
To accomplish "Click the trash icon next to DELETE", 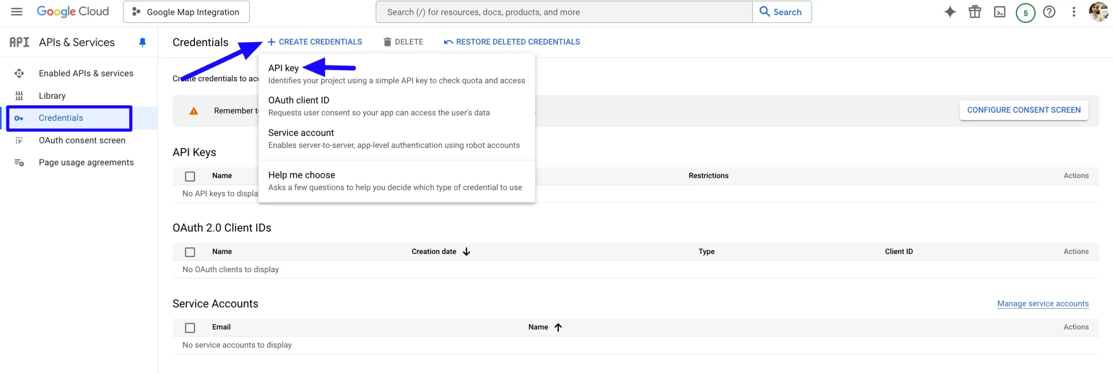I will (x=387, y=42).
